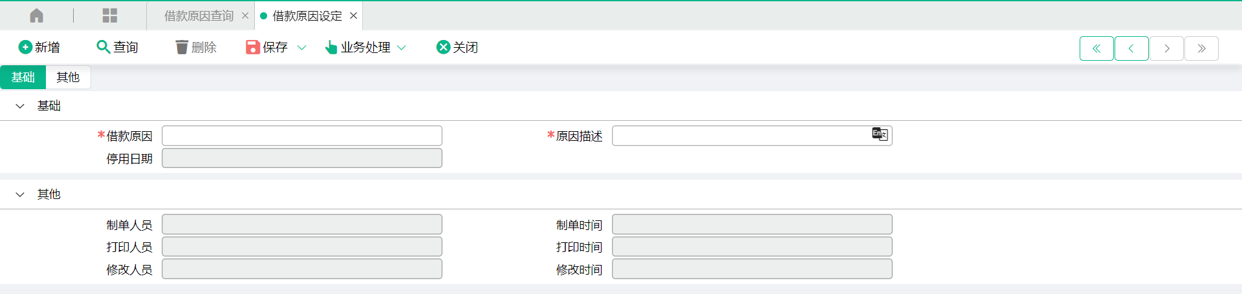Collapse the 基础 section chevron
This screenshot has width=1242, height=294.
pos(20,106)
